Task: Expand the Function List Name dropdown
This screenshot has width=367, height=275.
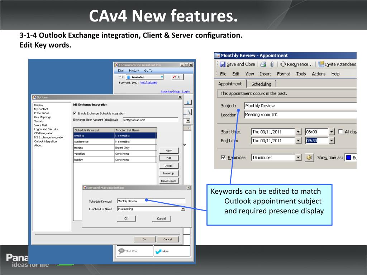Action: click(183, 209)
